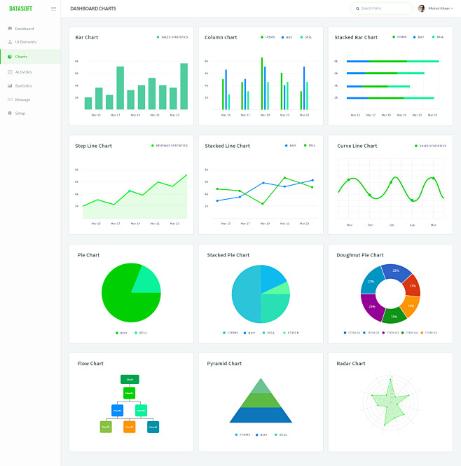The width and height of the screenshot is (461, 466).
Task: Click the Statistics bar-graph icon in sidebar
Action: [10, 85]
